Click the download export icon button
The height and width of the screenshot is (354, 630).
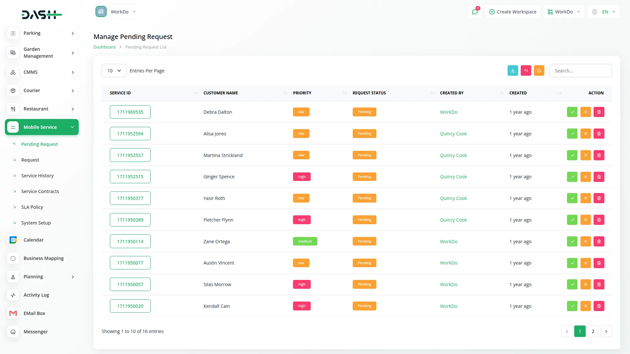coord(513,71)
